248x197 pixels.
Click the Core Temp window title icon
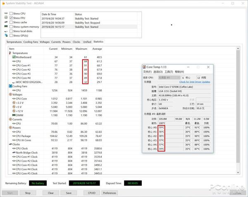144,67
